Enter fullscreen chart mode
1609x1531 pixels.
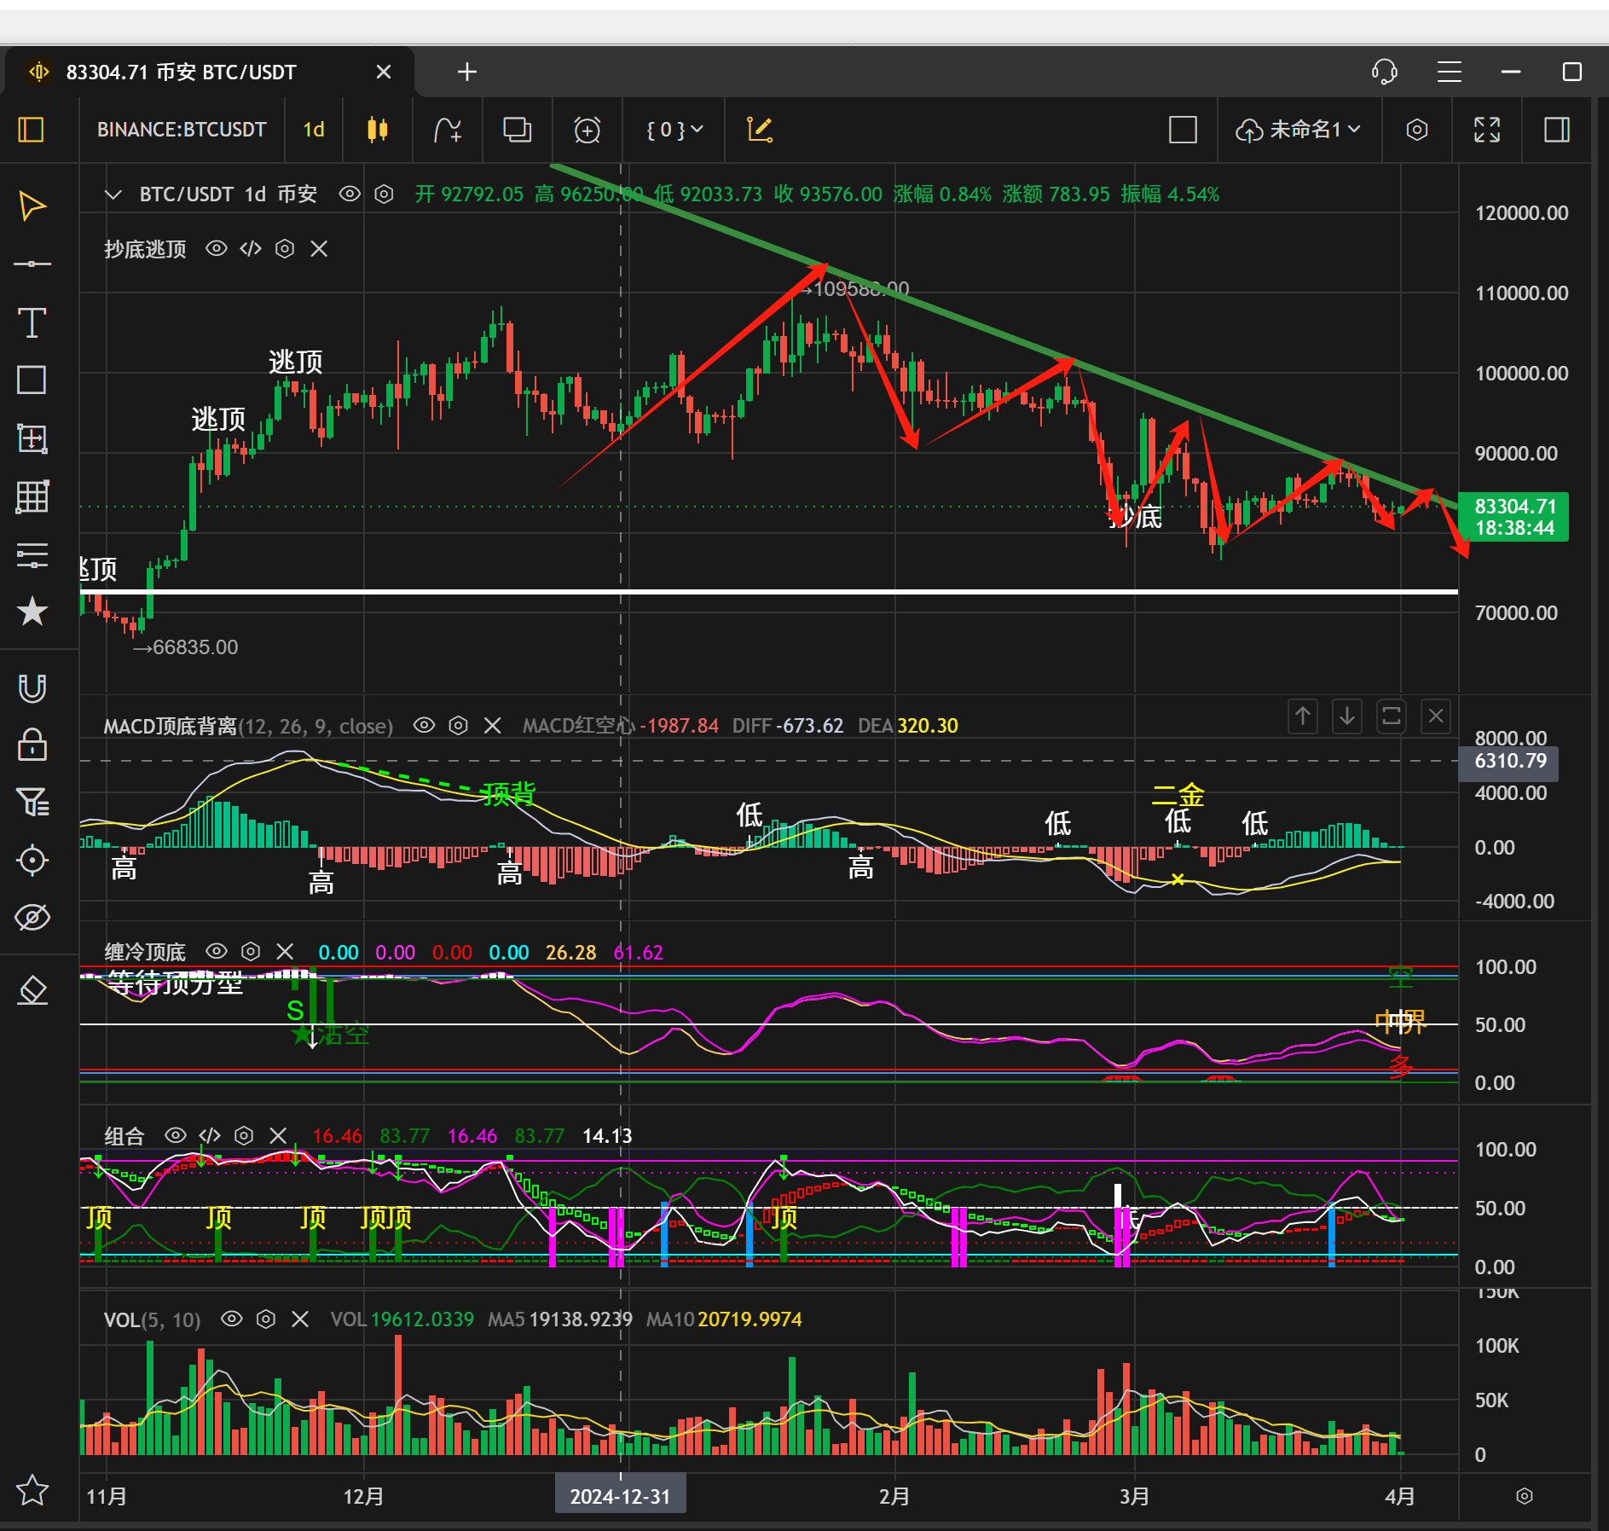click(1487, 130)
